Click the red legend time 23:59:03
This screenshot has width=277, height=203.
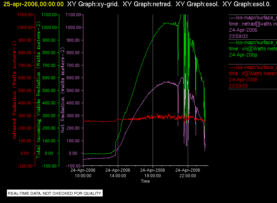[x=238, y=86]
